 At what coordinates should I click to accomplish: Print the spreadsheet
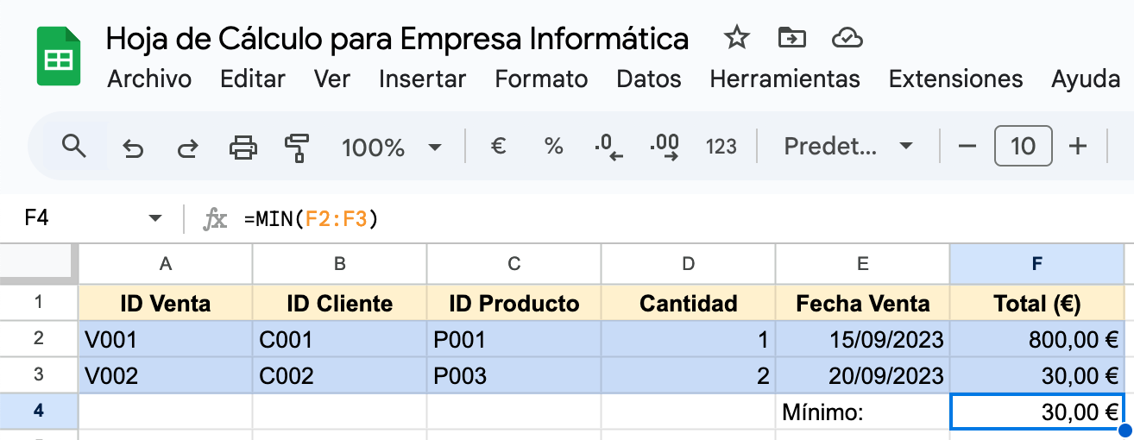tap(243, 148)
